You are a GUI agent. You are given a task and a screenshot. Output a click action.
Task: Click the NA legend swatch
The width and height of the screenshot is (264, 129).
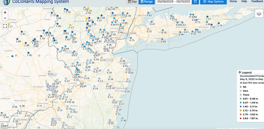[241, 87]
